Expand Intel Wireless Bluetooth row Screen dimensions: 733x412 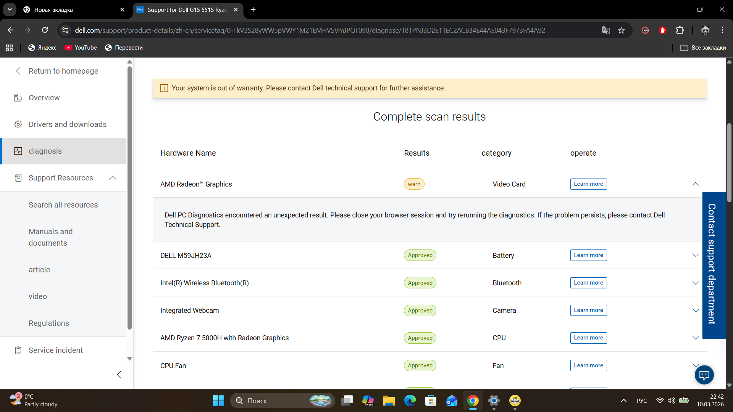tap(696, 283)
